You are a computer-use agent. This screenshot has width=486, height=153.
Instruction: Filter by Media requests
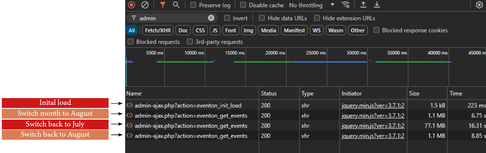269,30
